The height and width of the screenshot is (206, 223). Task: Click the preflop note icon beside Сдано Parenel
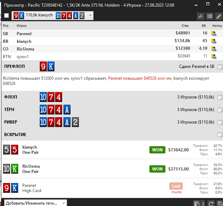(x=220, y=66)
